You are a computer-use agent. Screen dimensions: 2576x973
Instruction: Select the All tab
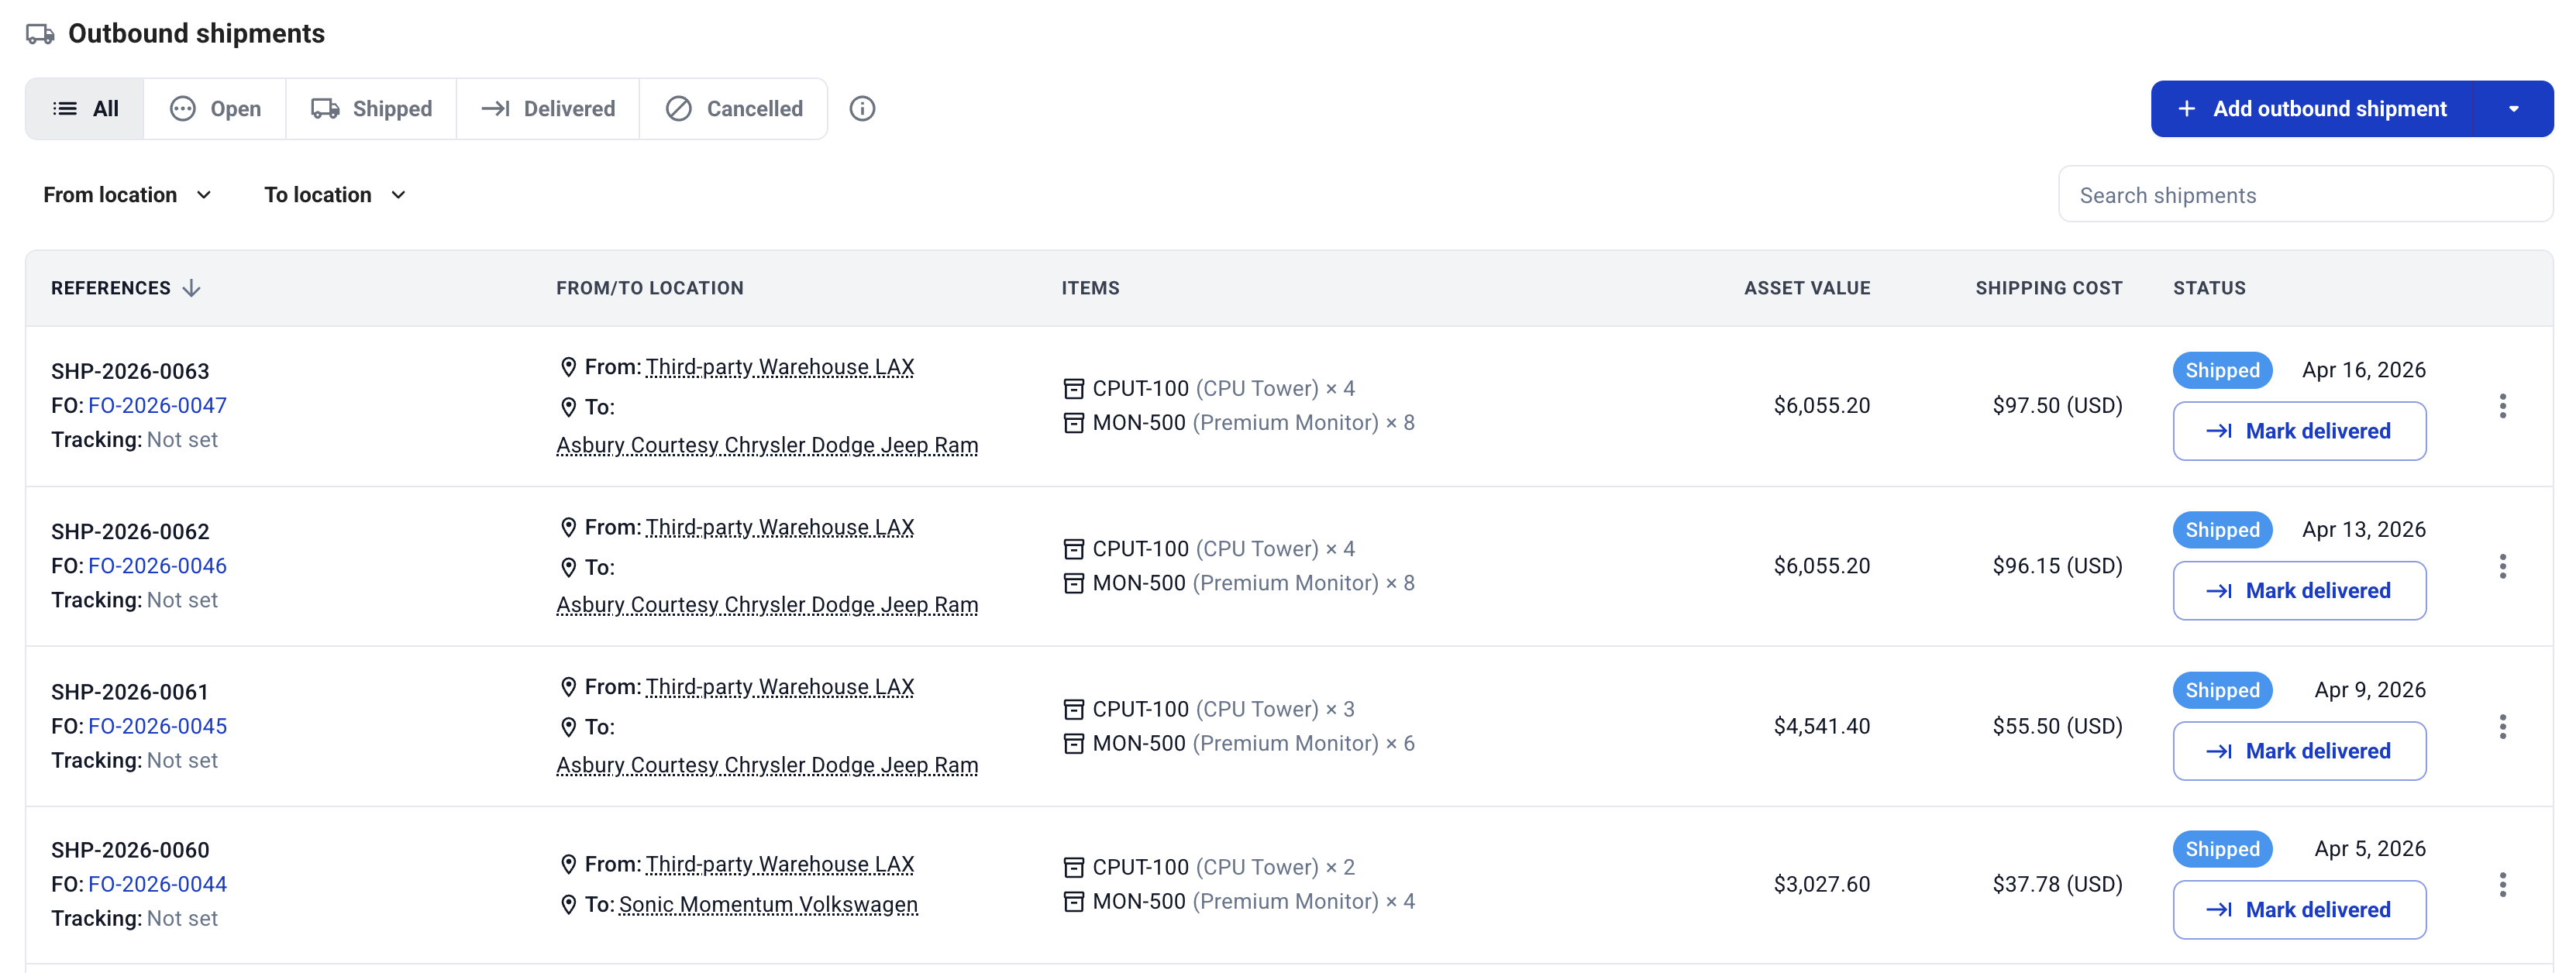pyautogui.click(x=85, y=108)
